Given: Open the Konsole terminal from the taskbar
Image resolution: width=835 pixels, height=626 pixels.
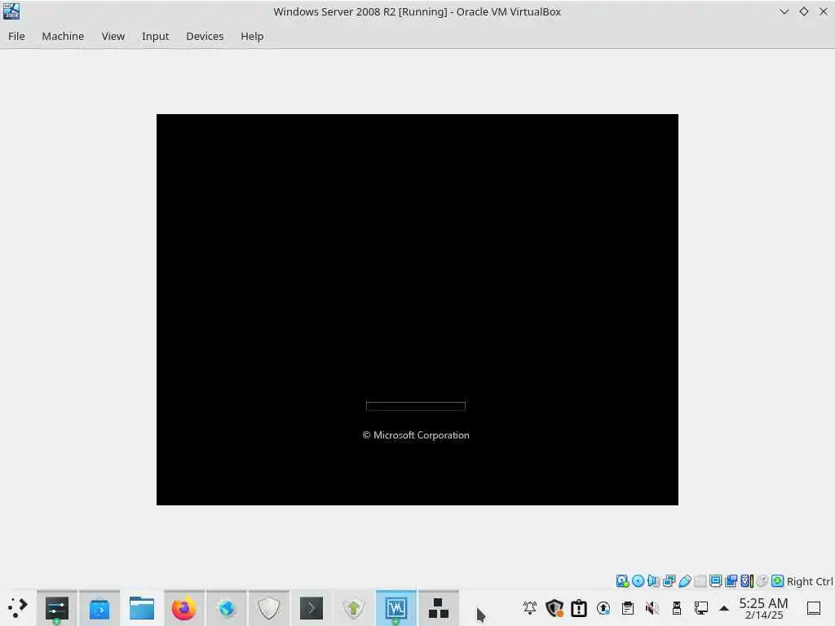Looking at the screenshot, I should 311,608.
